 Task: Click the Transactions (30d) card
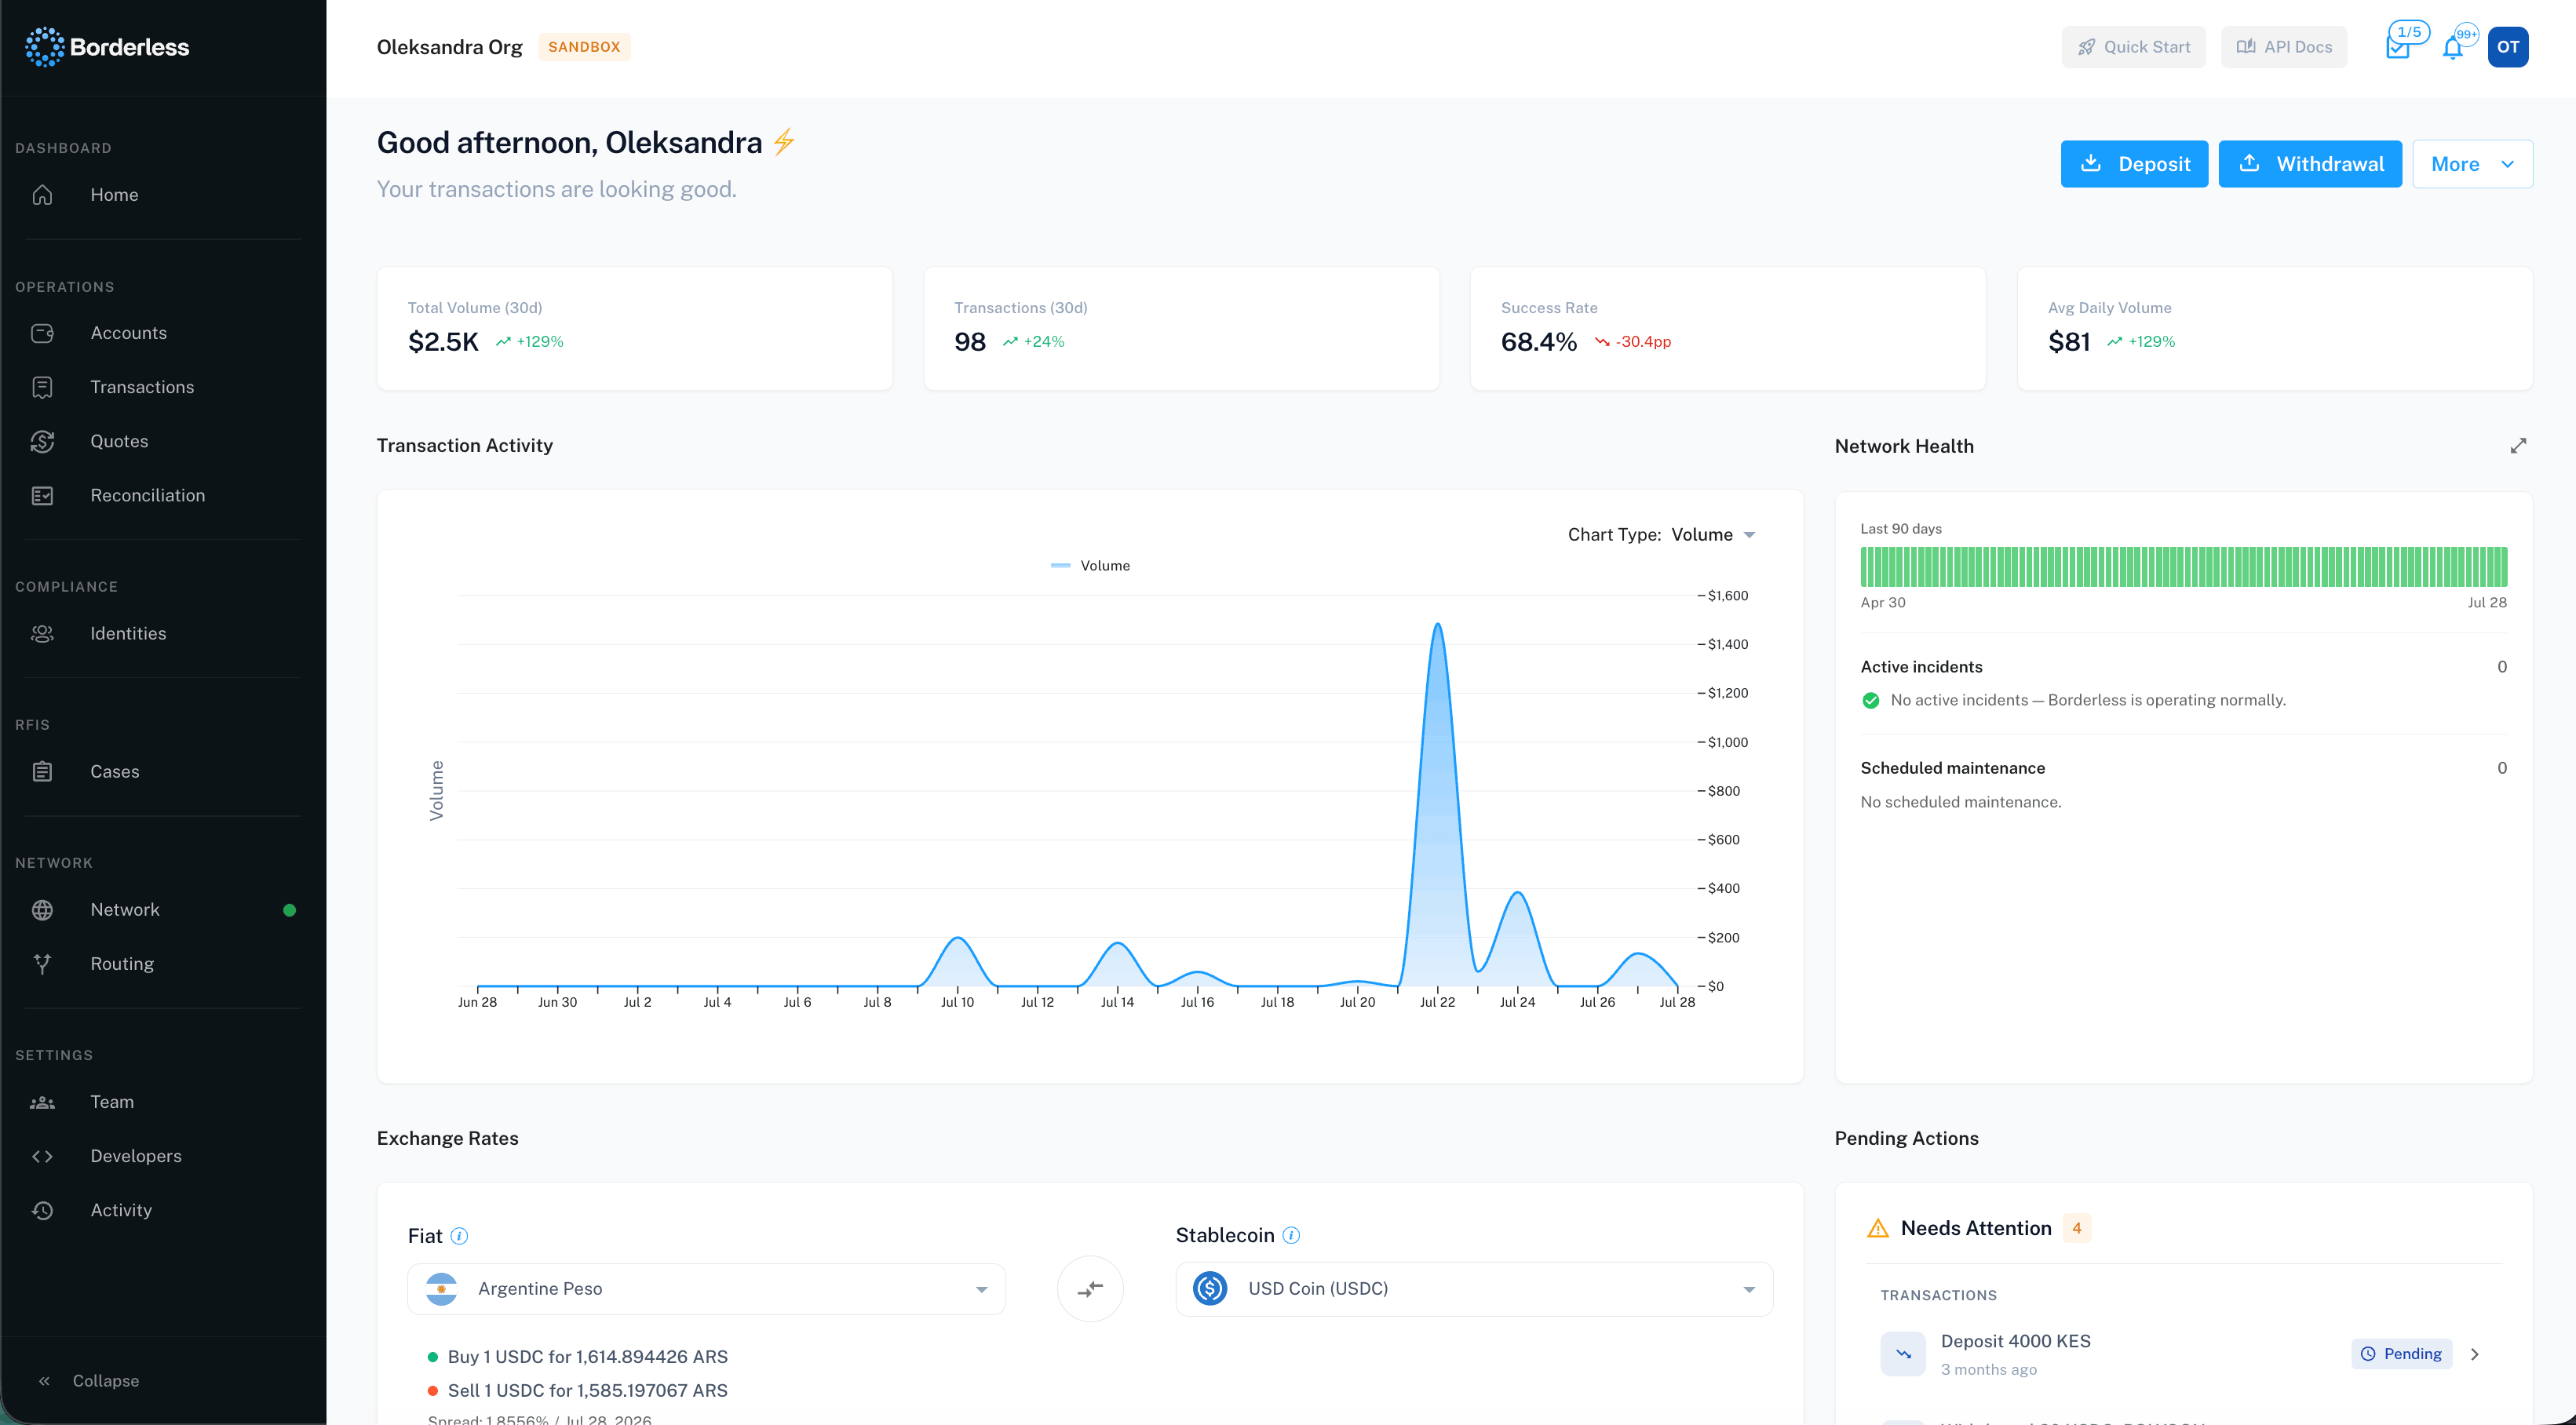1181,328
